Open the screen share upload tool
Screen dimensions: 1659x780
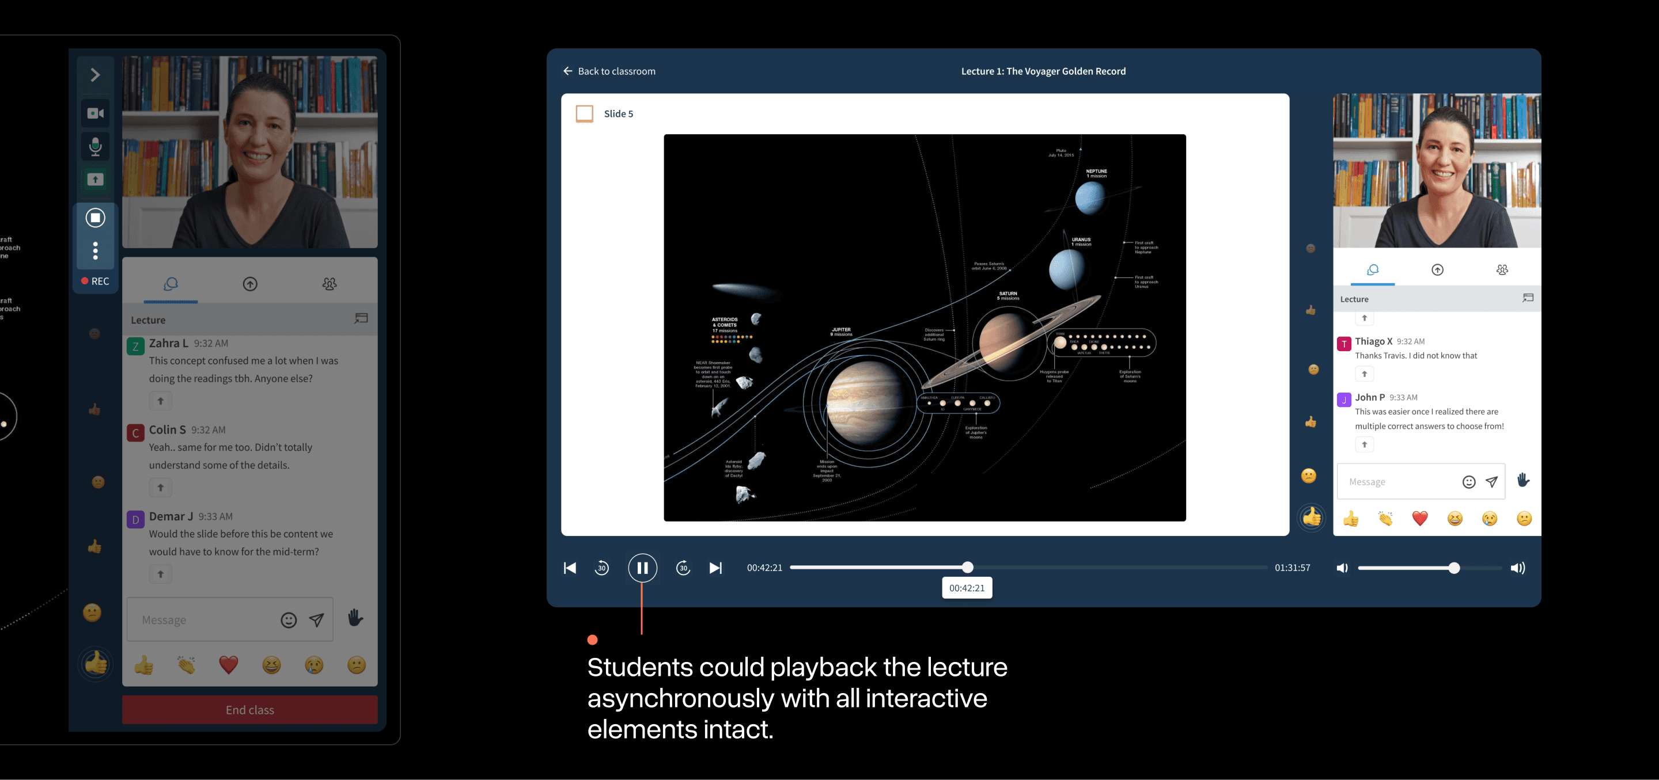(94, 180)
